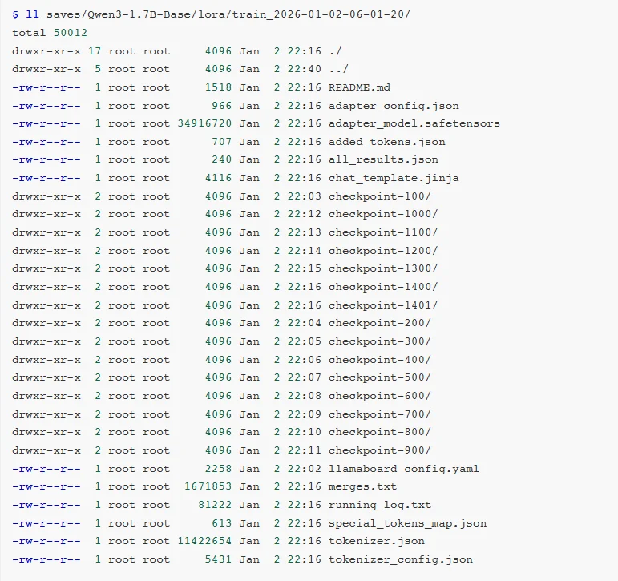Click the "total 50012" line
Screen dimensions: 618x581
[50, 33]
